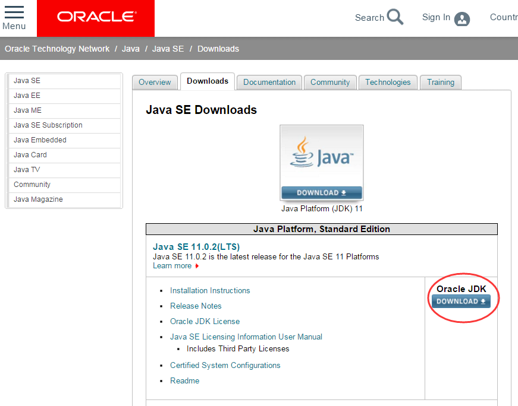518x406 pixels.
Task: Switch to the Community tab
Action: click(330, 82)
